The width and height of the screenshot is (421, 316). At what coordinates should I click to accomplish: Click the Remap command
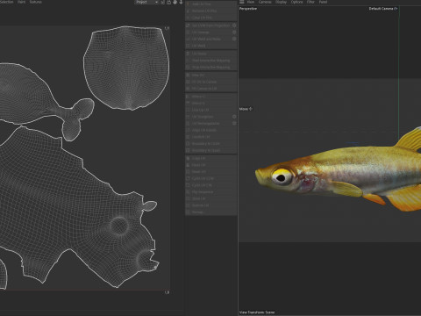(210, 212)
